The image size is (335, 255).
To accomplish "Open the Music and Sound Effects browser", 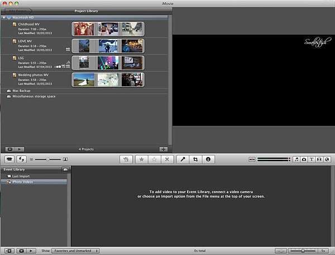I will click(x=296, y=159).
